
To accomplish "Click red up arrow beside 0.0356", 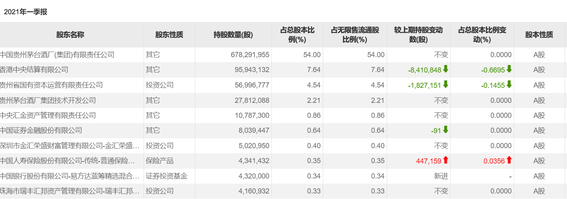I will tap(509, 160).
